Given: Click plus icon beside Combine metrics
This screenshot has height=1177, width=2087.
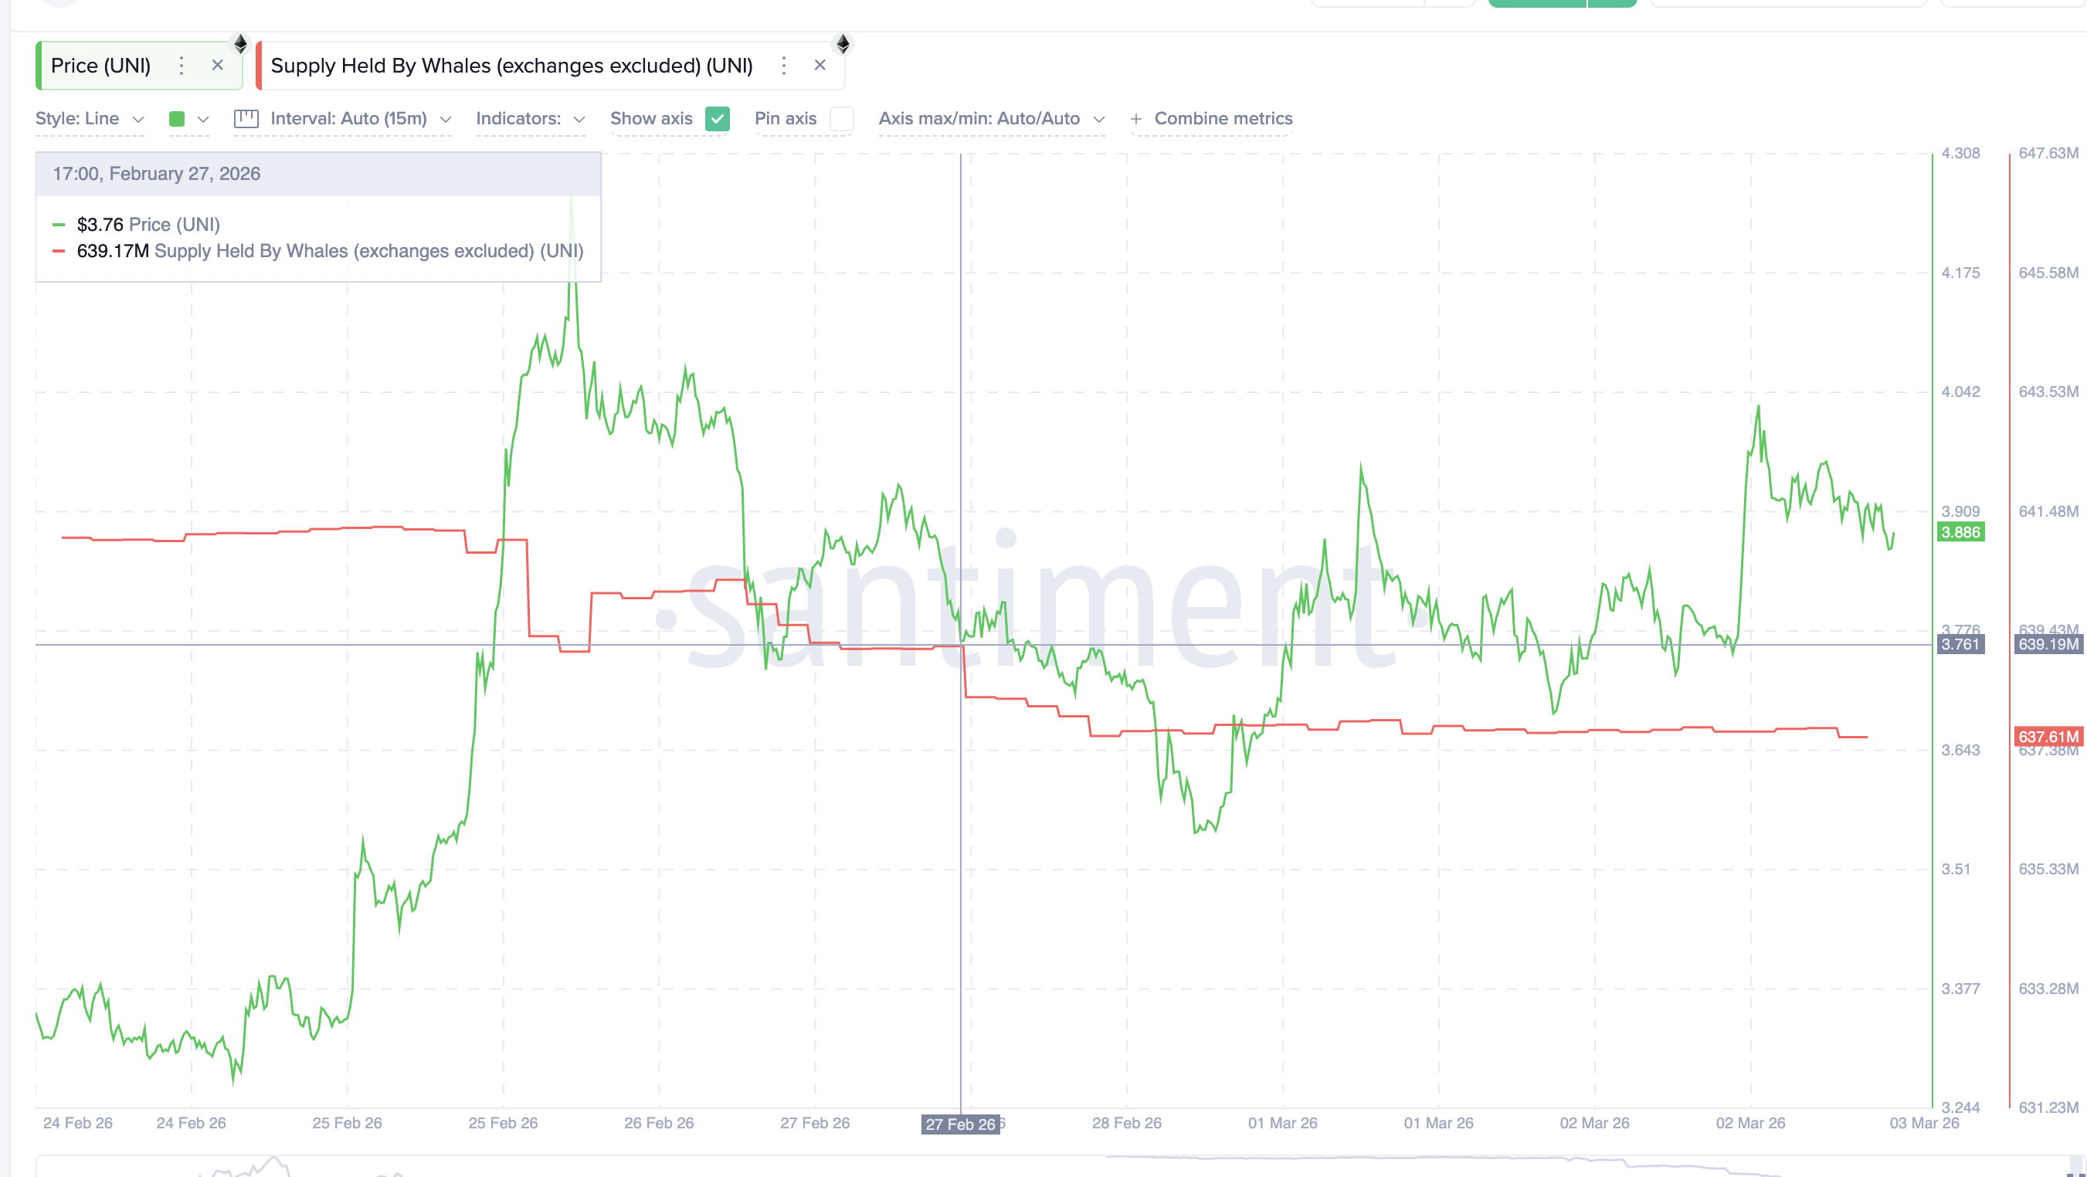Looking at the screenshot, I should pos(1136,119).
